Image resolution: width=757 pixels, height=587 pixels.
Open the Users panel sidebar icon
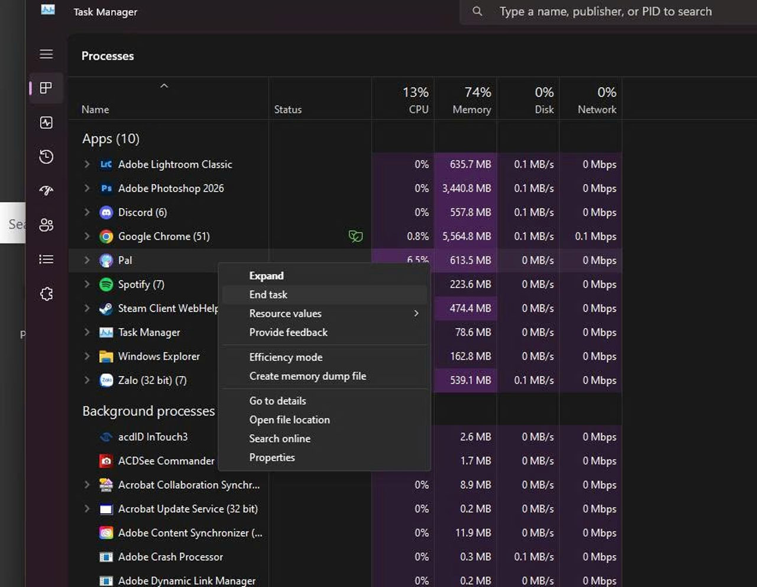point(46,225)
